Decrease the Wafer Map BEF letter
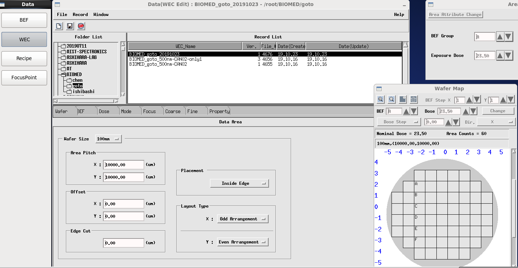 pyautogui.click(x=414, y=111)
